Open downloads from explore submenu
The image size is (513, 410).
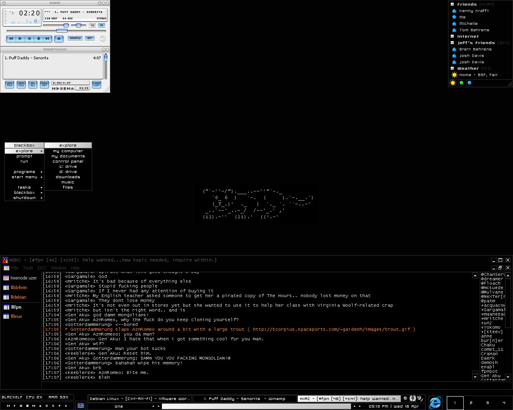[68, 177]
